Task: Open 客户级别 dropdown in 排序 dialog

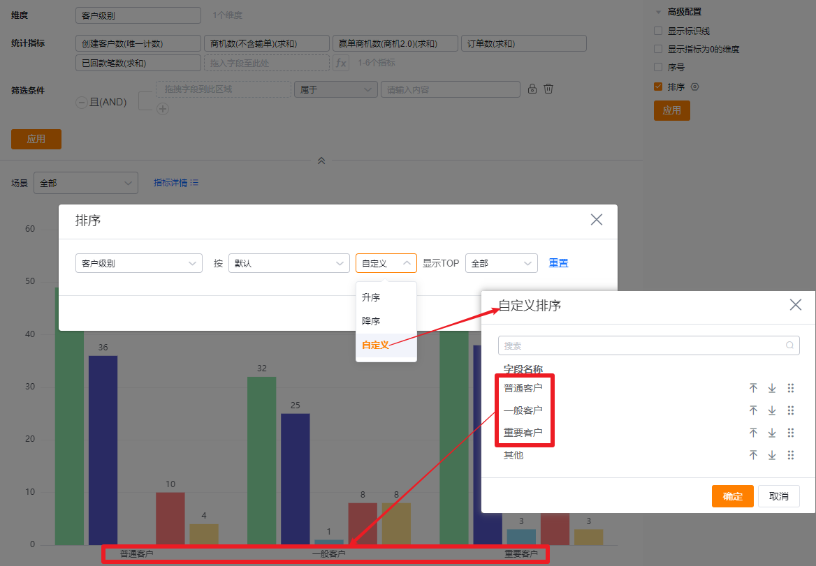Action: pyautogui.click(x=139, y=263)
